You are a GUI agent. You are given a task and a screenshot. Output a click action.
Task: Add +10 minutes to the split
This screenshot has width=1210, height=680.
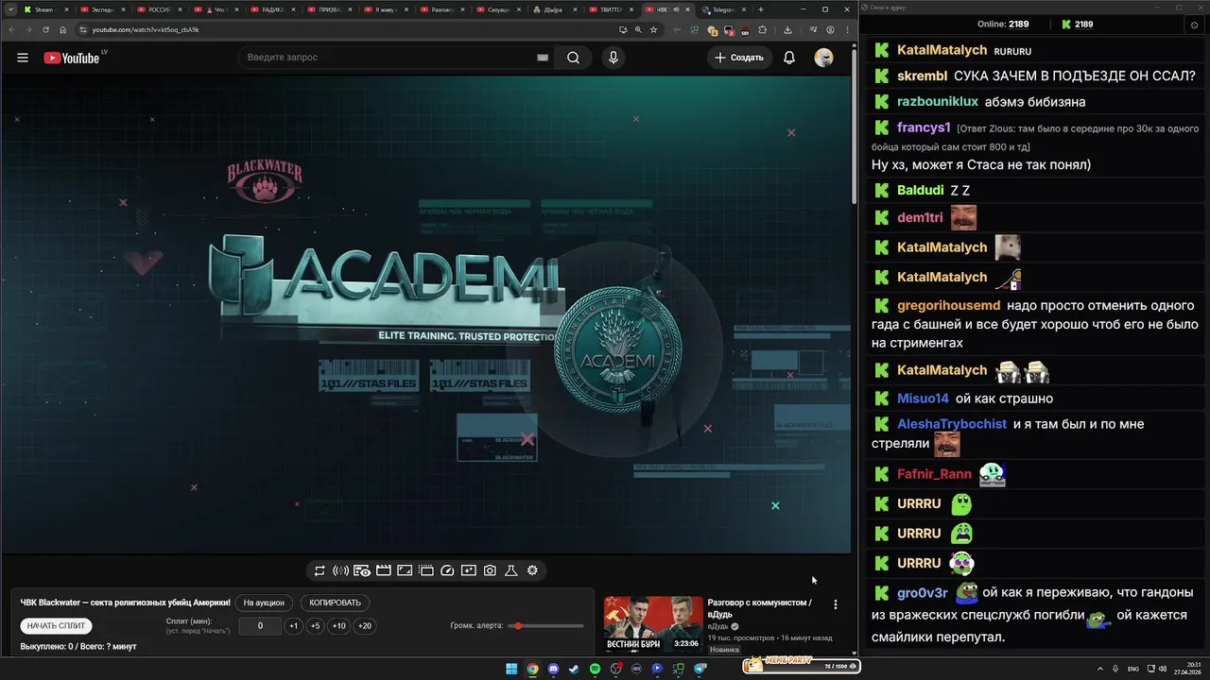click(338, 625)
